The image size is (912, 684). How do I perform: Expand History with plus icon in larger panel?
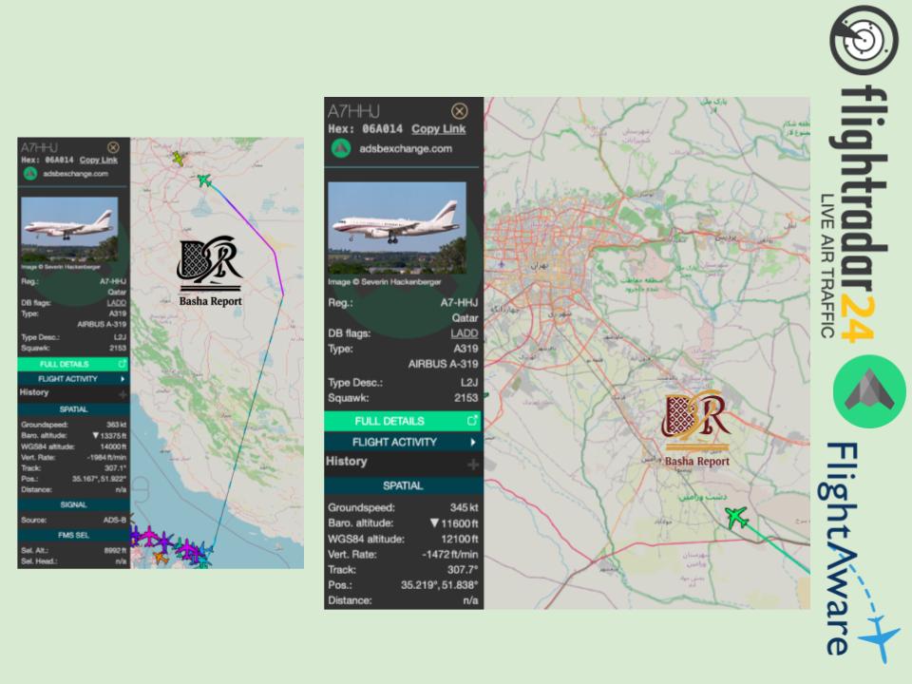(x=473, y=465)
